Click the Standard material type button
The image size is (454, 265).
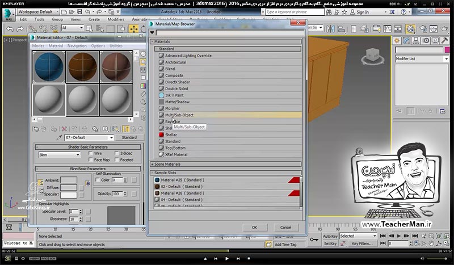129,137
